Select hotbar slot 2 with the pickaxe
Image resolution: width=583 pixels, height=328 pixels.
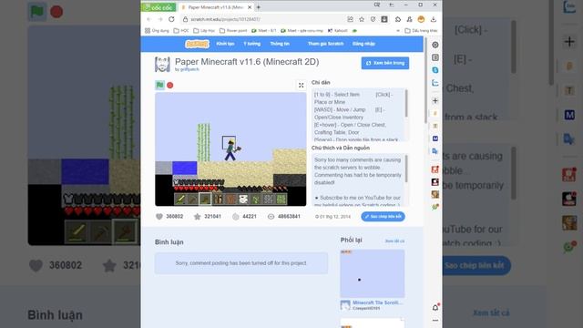pyautogui.click(x=192, y=200)
